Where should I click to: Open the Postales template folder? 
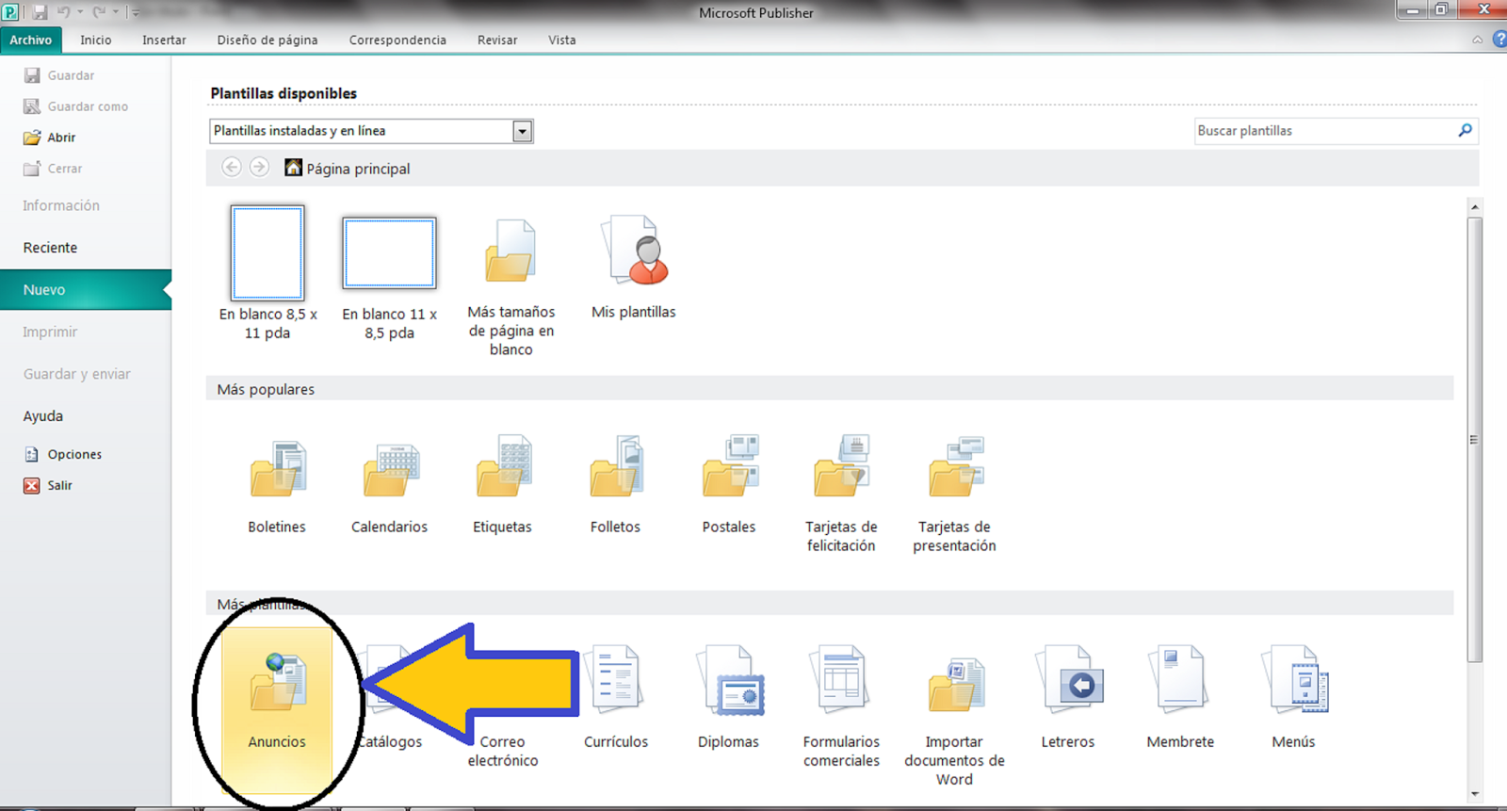[729, 485]
